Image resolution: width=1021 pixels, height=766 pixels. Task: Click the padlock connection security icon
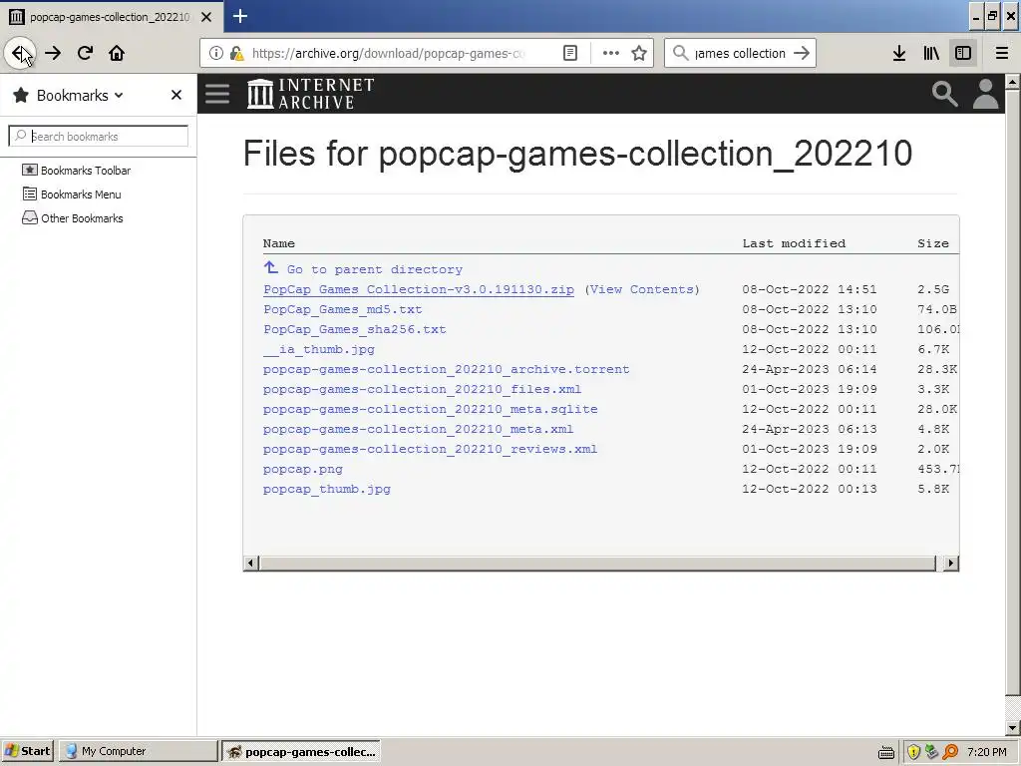pyautogui.click(x=236, y=53)
